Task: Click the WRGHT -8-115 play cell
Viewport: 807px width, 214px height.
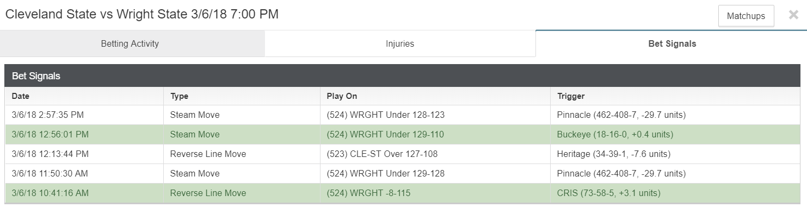Action: [435, 193]
